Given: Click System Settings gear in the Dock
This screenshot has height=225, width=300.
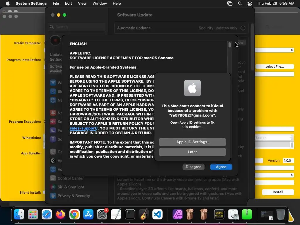Looking at the screenshot, I should pyautogui.click(x=102, y=214).
